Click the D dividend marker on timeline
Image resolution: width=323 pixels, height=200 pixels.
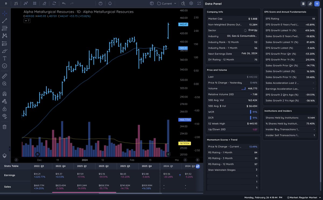pos(37,154)
